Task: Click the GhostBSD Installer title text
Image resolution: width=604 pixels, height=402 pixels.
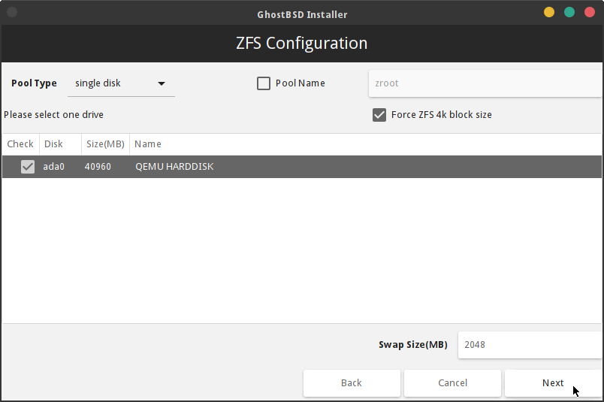Action: tap(303, 14)
